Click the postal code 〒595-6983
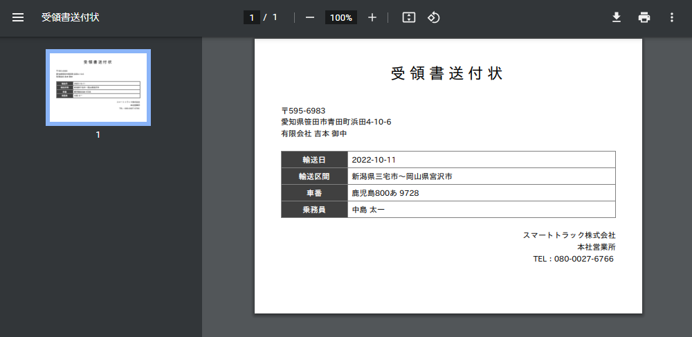 pos(303,111)
